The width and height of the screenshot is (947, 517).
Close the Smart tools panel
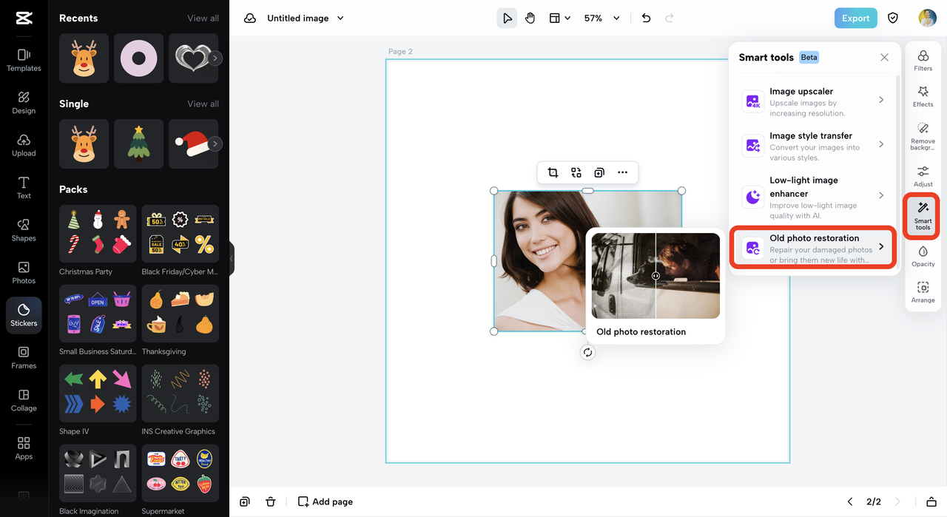[884, 58]
